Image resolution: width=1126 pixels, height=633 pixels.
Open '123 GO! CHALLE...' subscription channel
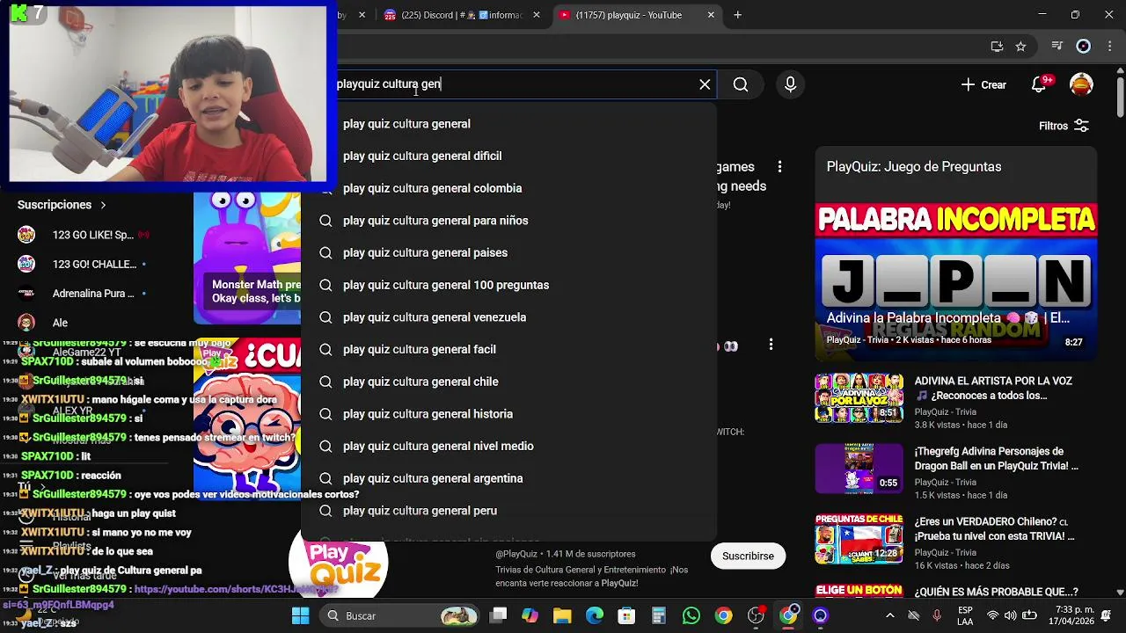[x=84, y=264]
